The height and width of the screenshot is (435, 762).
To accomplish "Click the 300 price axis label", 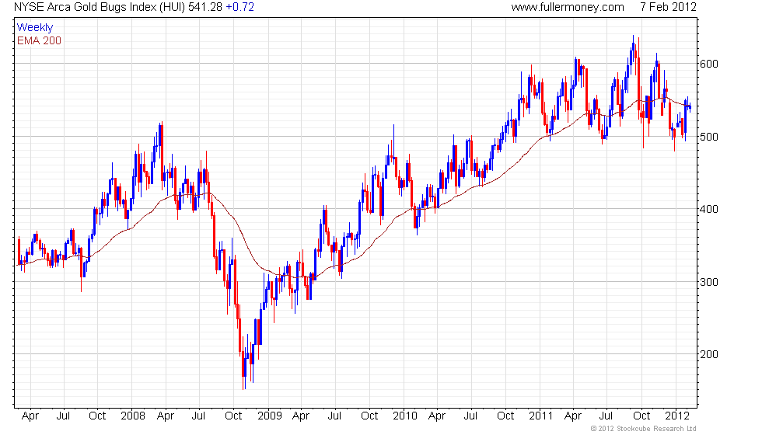I will pos(708,282).
